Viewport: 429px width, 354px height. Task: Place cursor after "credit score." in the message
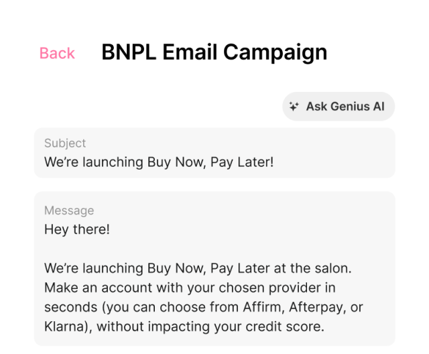click(325, 327)
